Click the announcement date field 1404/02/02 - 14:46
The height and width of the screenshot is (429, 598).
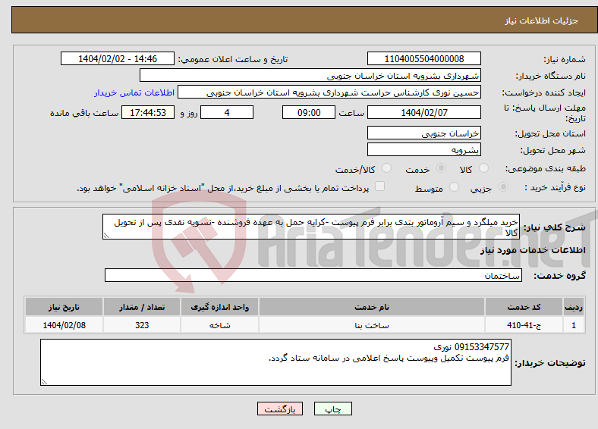pos(118,58)
